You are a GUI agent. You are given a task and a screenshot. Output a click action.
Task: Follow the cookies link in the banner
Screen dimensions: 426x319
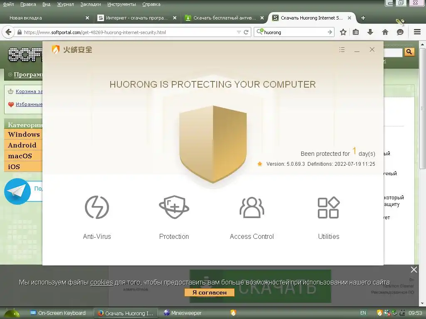(x=102, y=282)
